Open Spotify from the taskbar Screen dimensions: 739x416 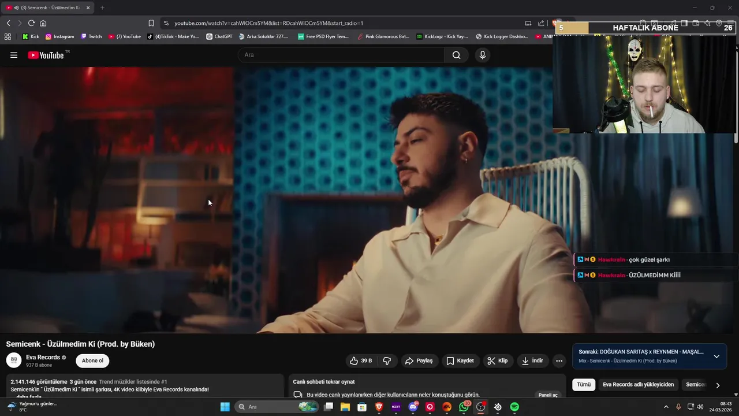[514, 407]
